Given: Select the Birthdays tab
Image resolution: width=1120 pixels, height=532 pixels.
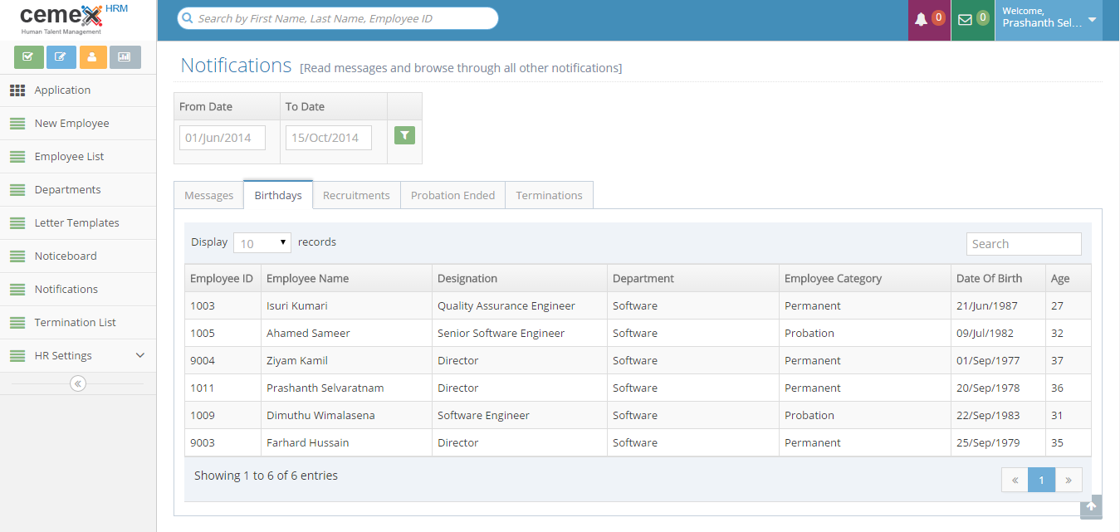Looking at the screenshot, I should [278, 195].
